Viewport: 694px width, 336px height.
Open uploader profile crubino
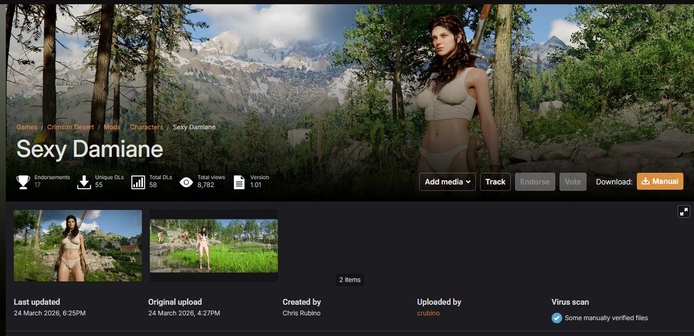[428, 313]
